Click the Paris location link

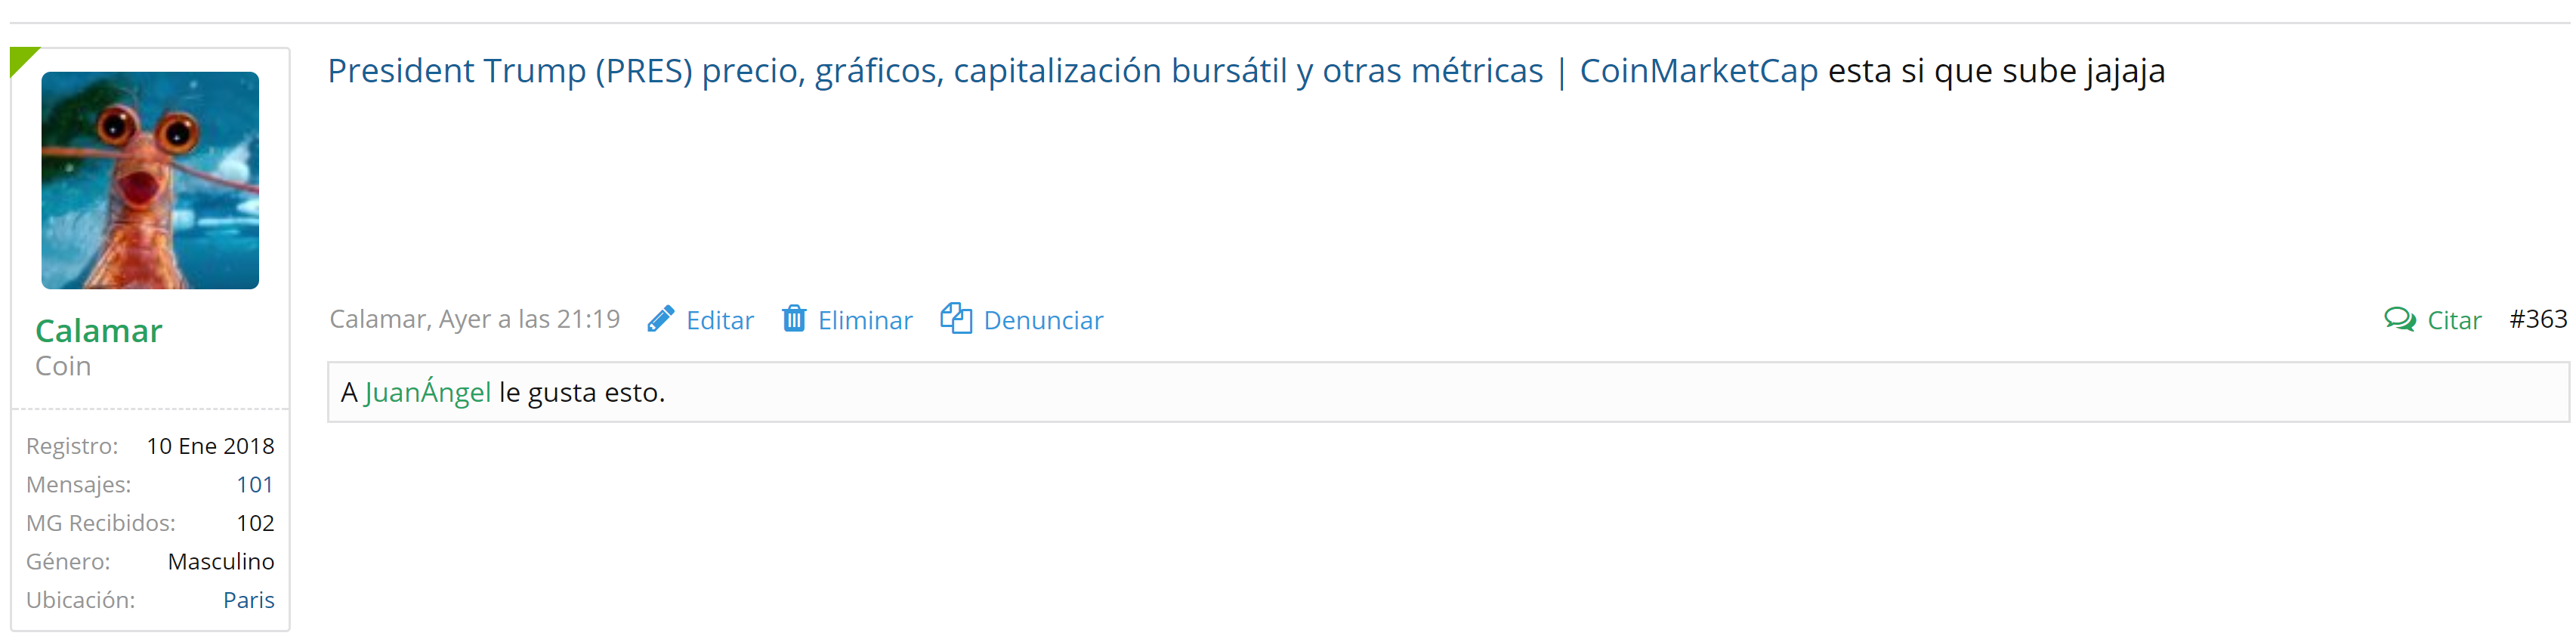point(248,599)
